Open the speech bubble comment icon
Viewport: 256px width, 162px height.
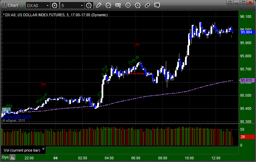tap(157, 5)
